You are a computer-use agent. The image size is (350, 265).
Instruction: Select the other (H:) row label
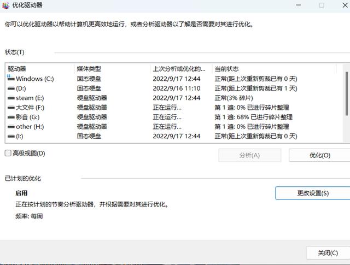tap(30, 127)
